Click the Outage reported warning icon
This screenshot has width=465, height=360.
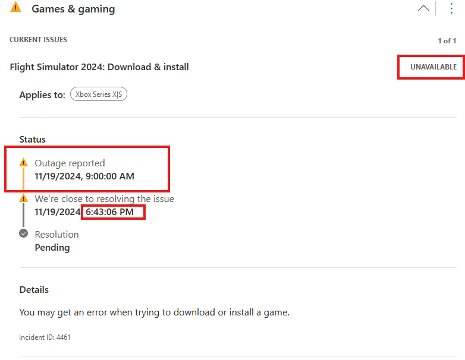pyautogui.click(x=24, y=163)
